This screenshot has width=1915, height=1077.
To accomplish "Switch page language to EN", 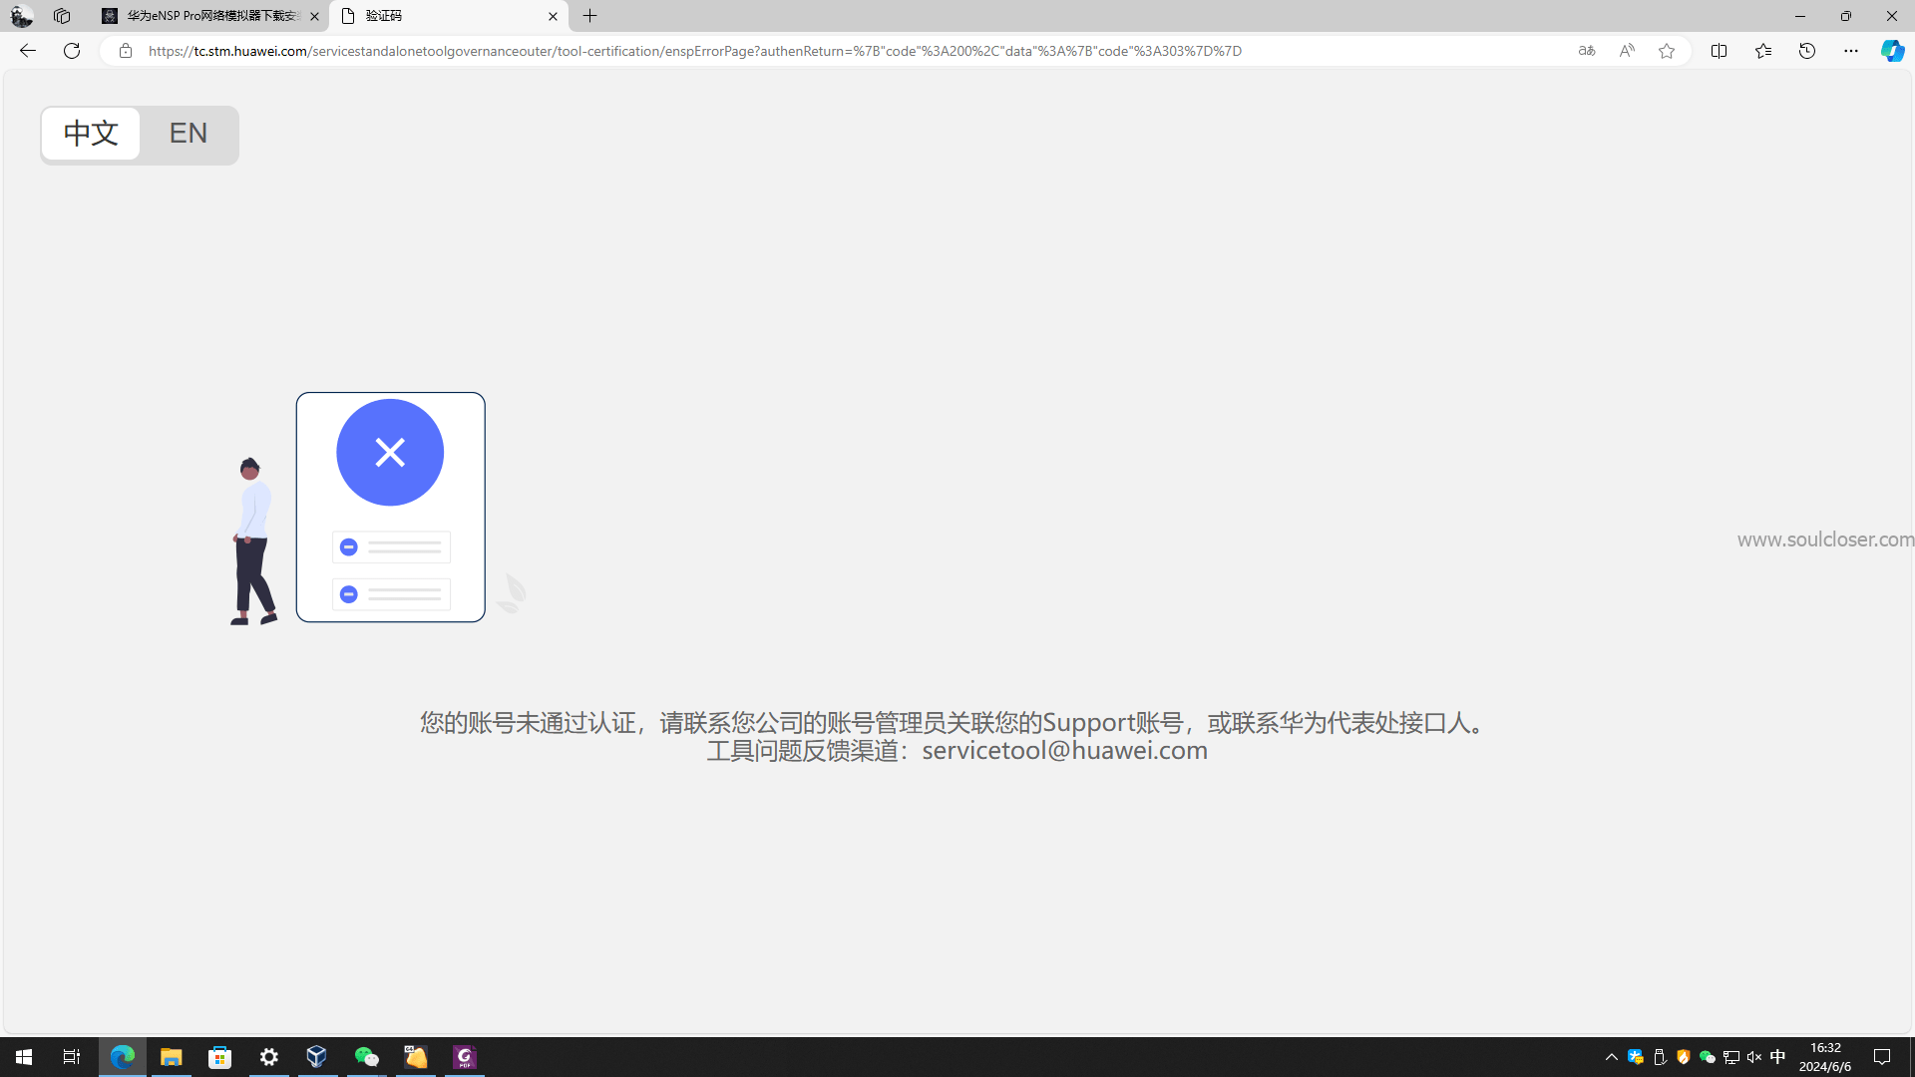I will pos(188,134).
